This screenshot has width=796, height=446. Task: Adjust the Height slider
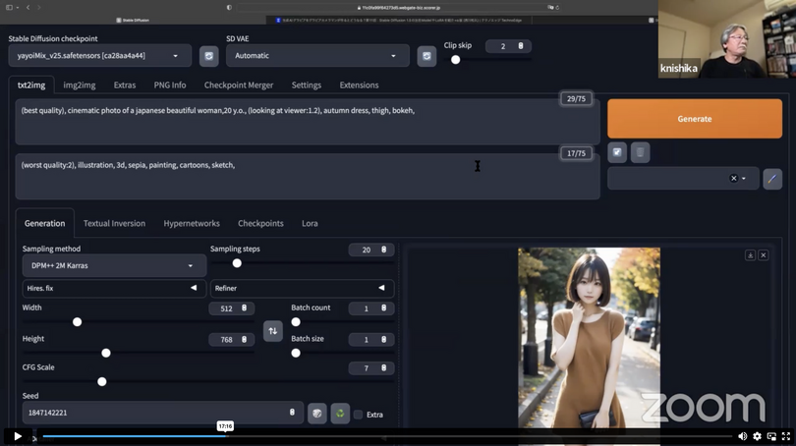(139, 353)
